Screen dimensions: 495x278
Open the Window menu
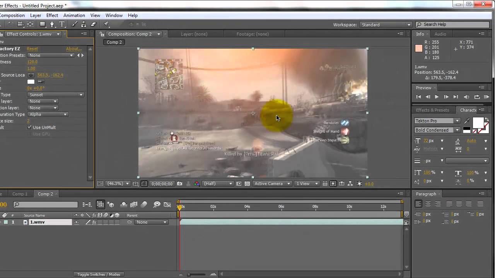coord(114,15)
